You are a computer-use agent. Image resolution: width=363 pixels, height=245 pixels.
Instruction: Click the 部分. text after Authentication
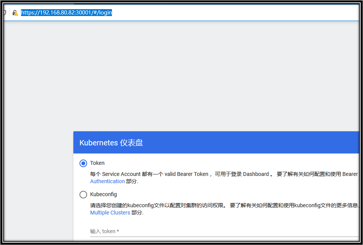[x=132, y=181]
